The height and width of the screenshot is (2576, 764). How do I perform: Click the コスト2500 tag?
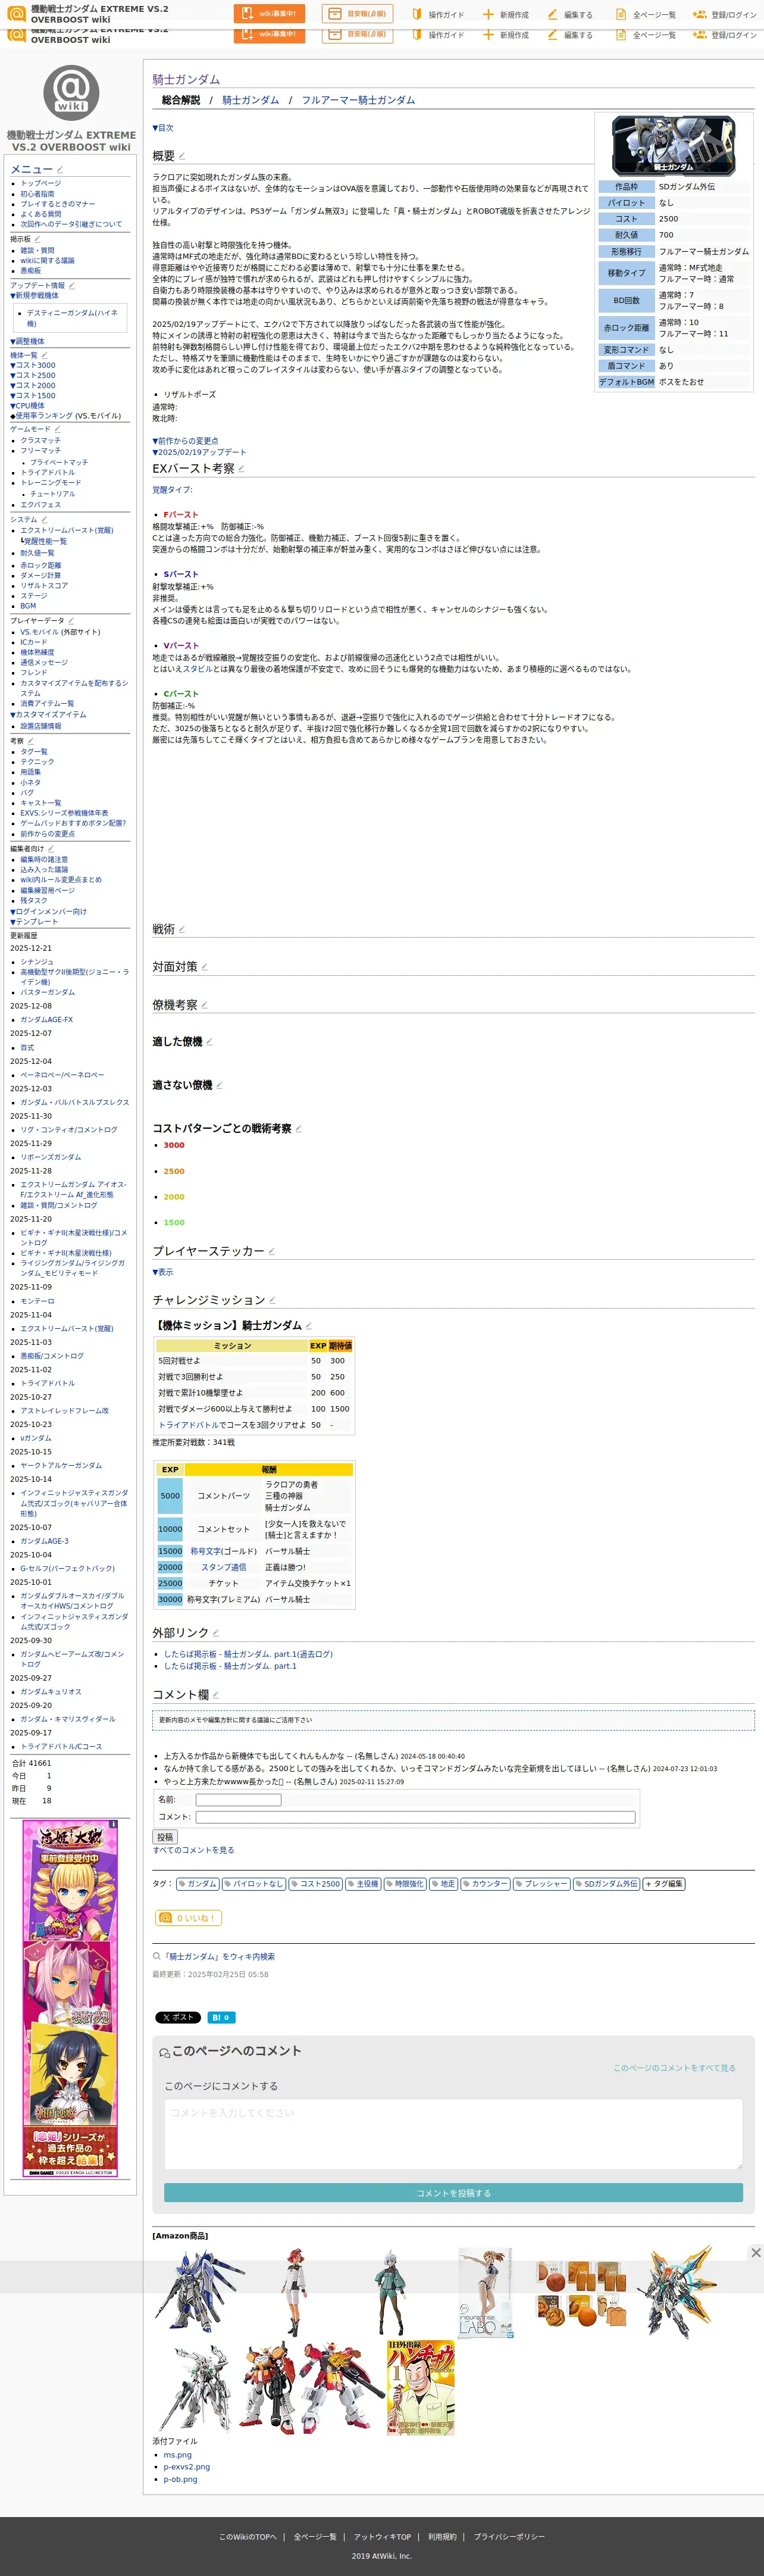point(316,1884)
